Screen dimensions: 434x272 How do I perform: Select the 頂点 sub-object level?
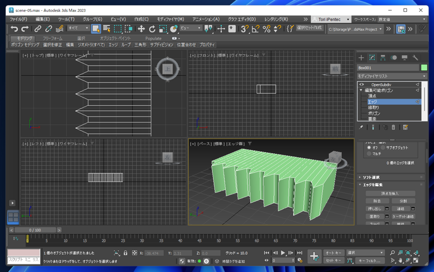click(372, 96)
